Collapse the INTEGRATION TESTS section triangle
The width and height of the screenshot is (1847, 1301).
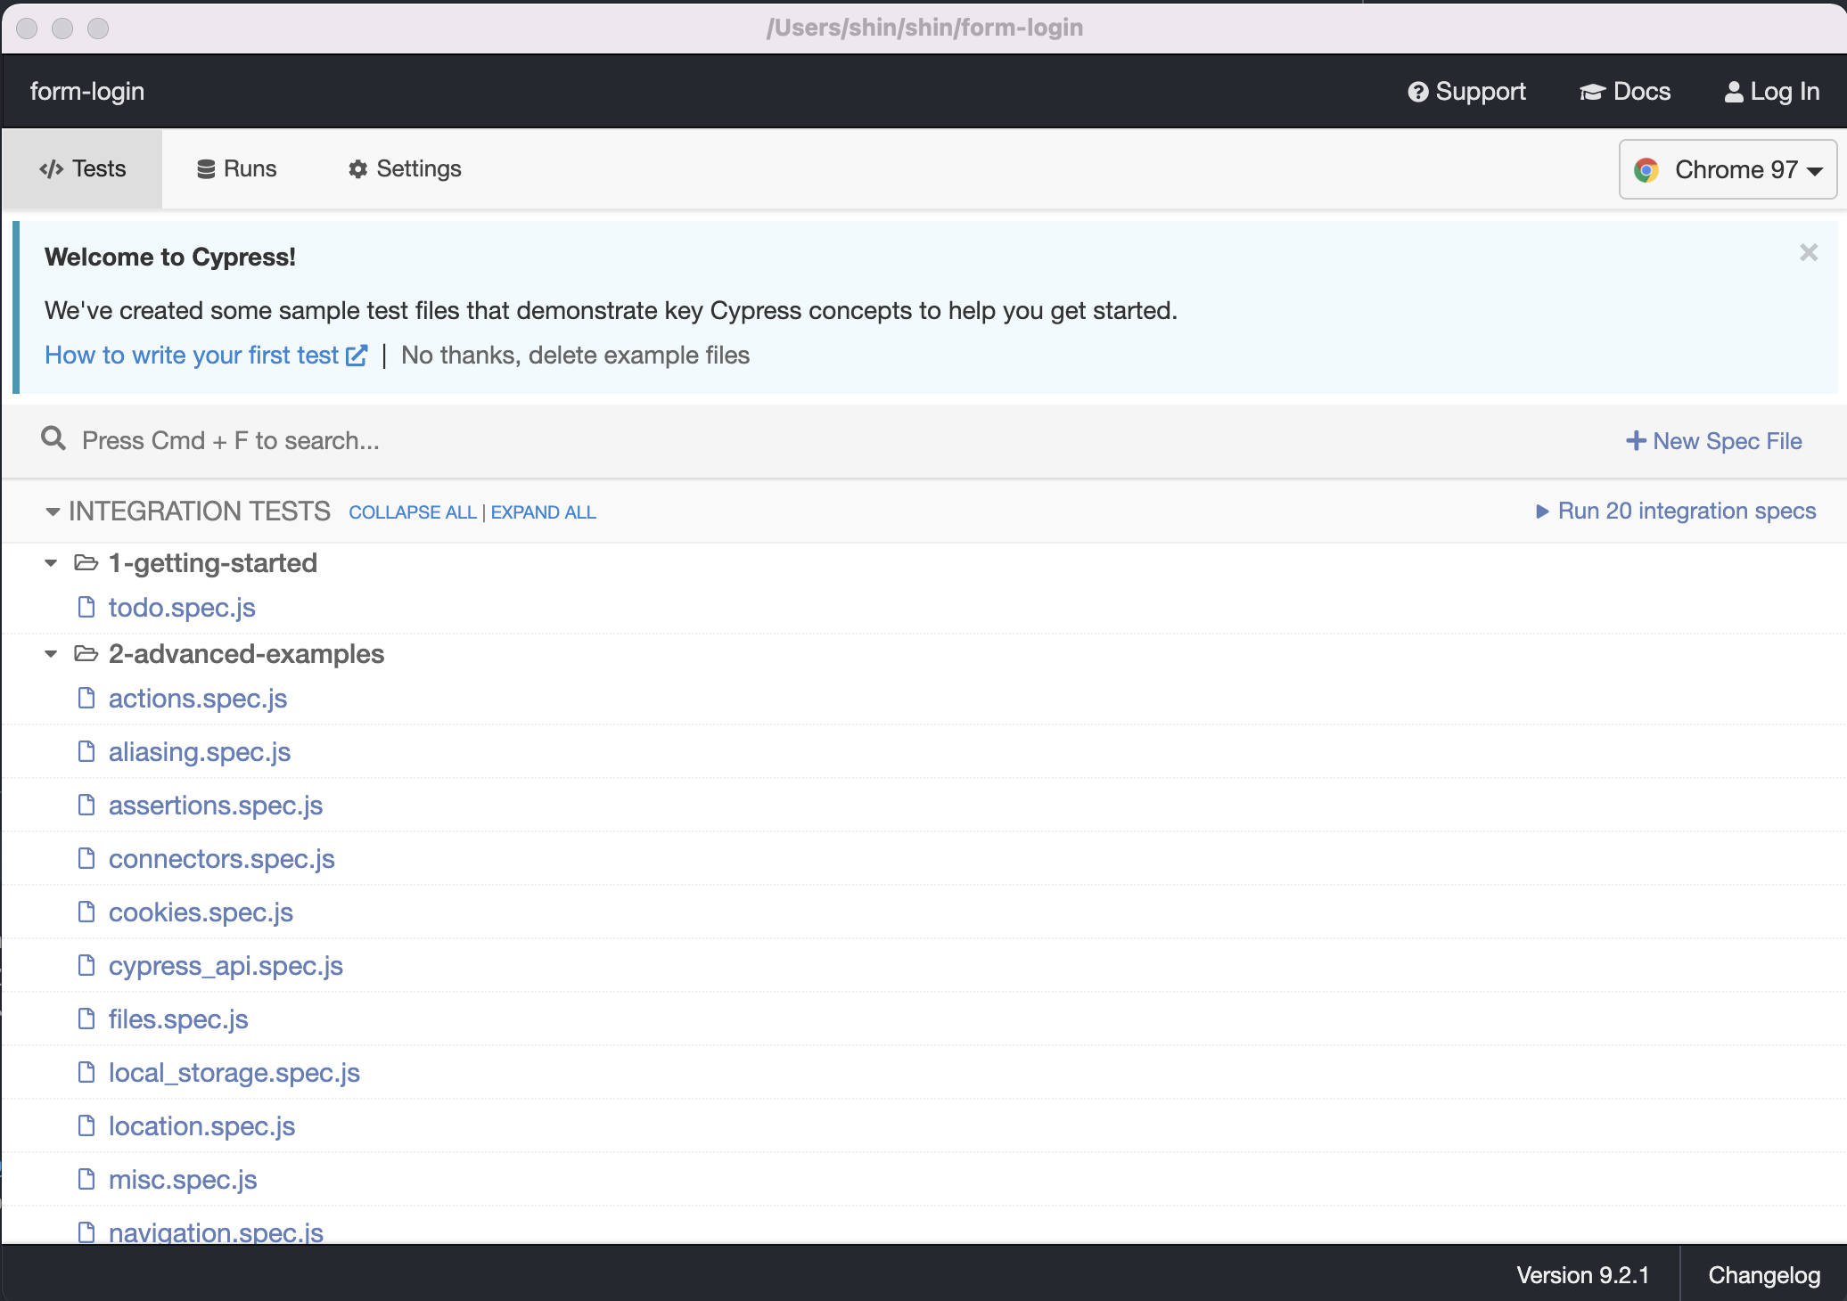tap(53, 511)
